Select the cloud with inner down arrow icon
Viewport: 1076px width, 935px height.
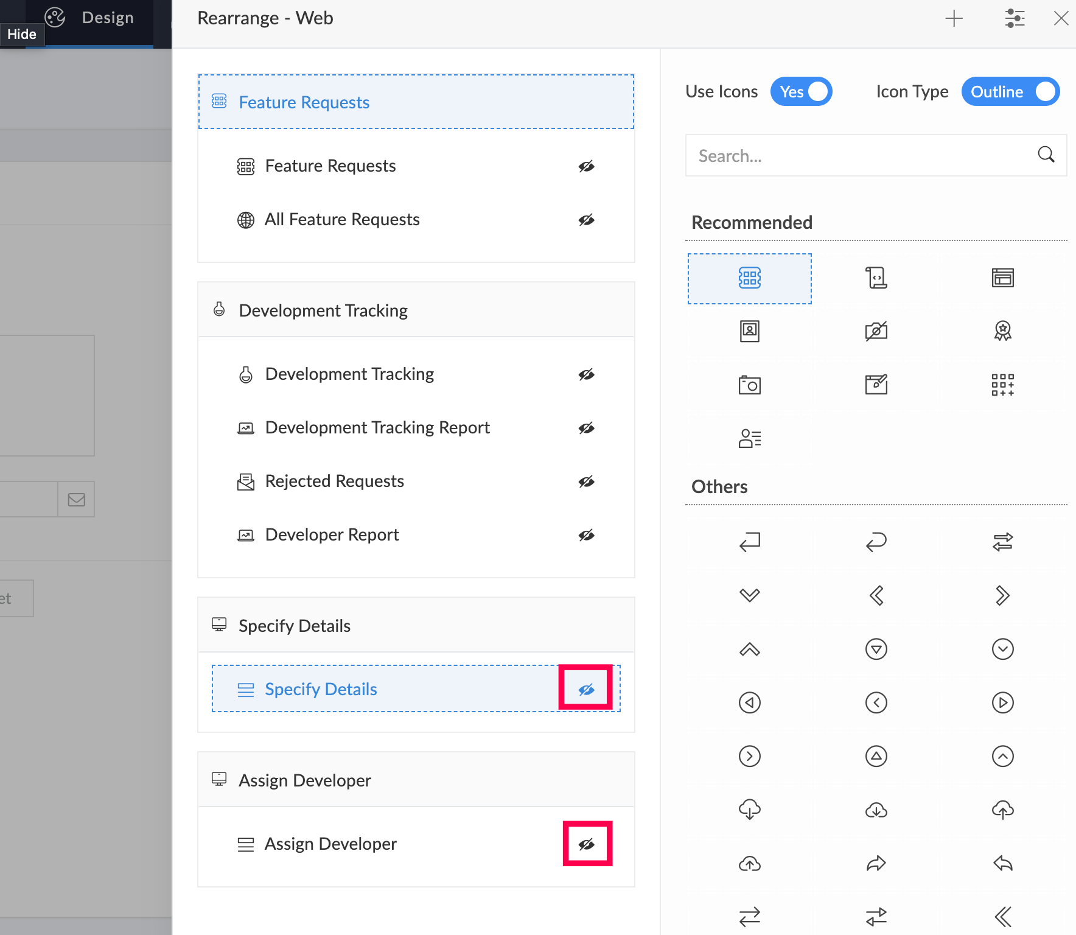click(x=876, y=810)
